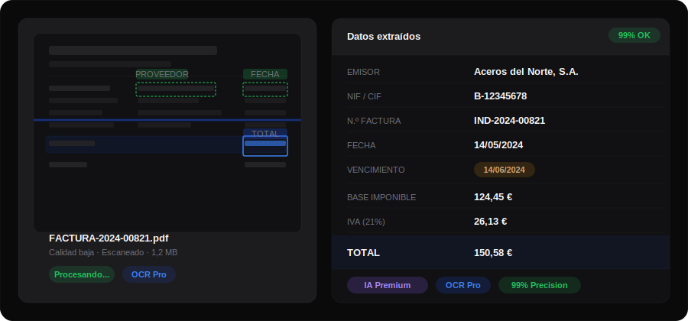
Task: Select the NIF value B-12345678
Action: coord(500,96)
